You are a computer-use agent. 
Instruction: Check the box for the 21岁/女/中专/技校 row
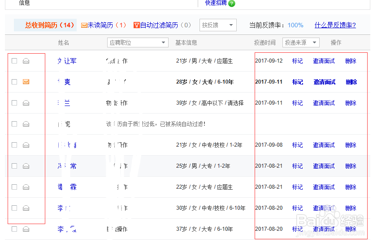tap(14, 145)
